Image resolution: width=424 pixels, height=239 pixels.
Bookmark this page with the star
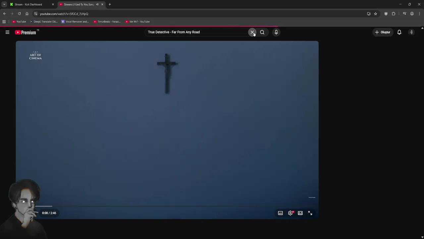point(375,14)
